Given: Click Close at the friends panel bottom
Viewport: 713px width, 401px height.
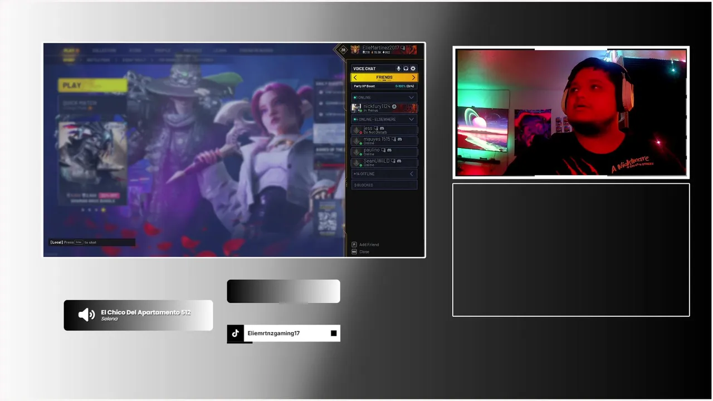Looking at the screenshot, I should tap(360, 252).
